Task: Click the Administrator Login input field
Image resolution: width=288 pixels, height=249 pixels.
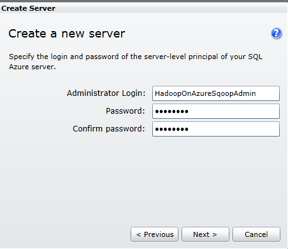Action: (216, 93)
